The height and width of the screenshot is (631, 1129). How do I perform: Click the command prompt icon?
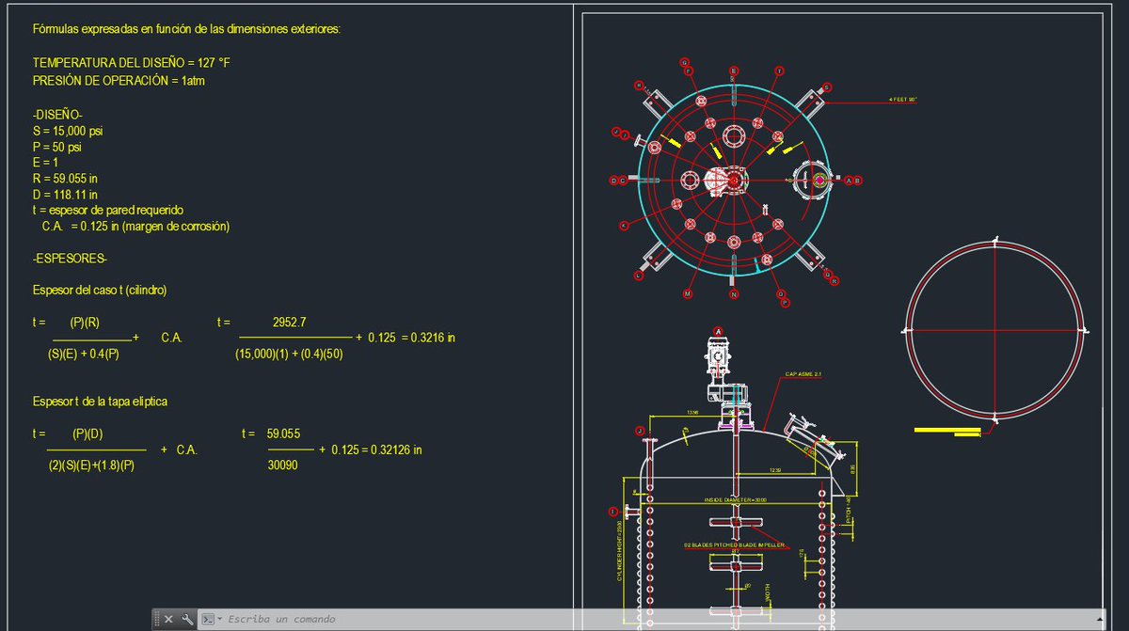coord(209,619)
